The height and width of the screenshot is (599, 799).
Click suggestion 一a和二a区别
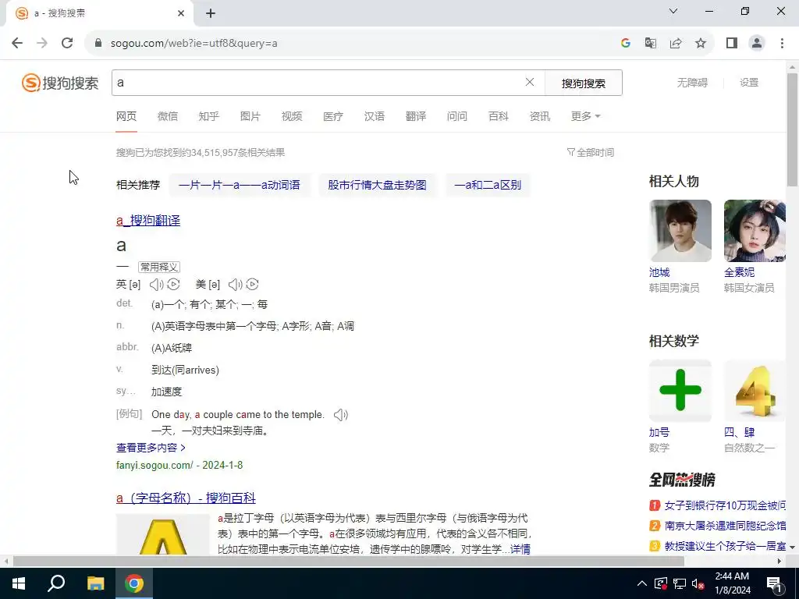(488, 185)
